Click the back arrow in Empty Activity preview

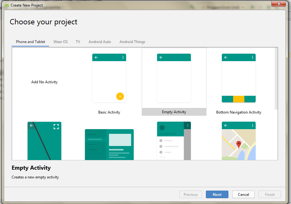[161, 57]
